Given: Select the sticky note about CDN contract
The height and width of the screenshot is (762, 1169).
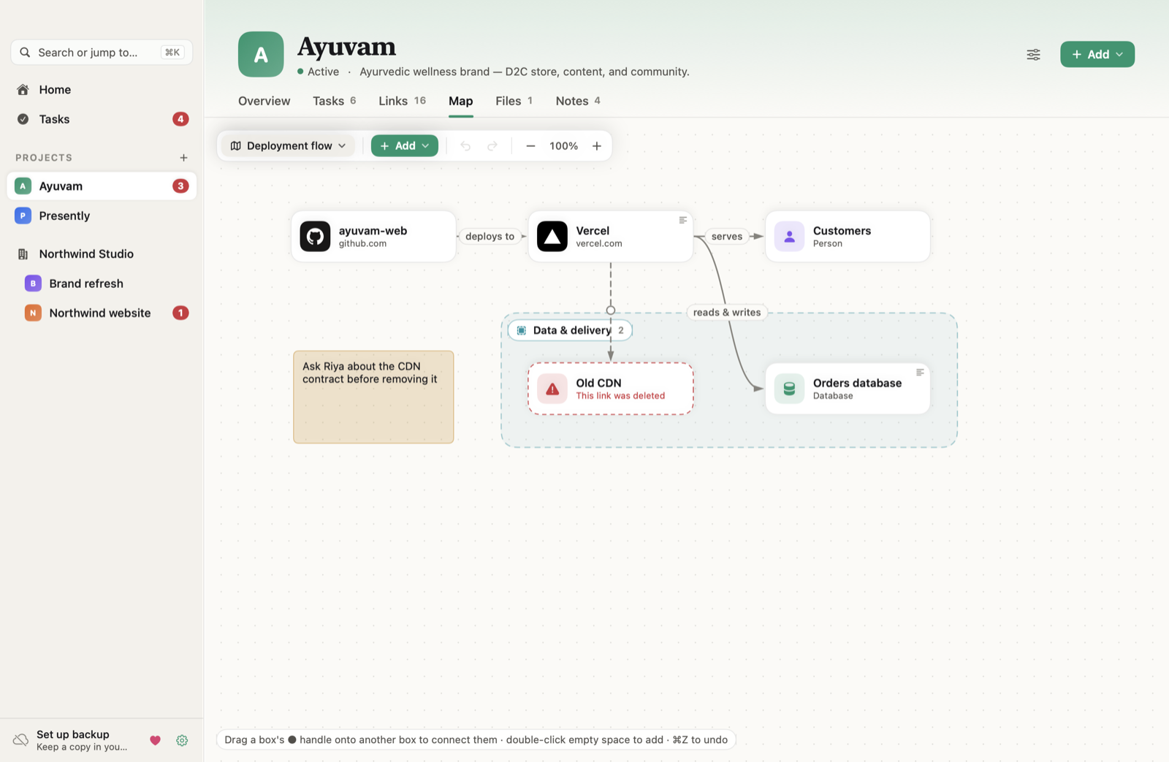Looking at the screenshot, I should pos(373,397).
